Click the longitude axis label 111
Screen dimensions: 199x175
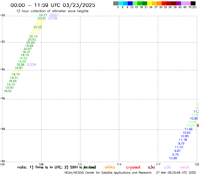80,164
